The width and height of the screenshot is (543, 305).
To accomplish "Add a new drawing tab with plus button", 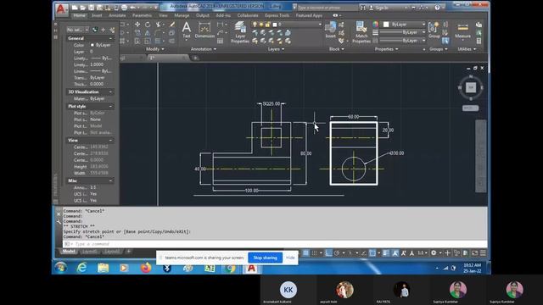I will point(195,58).
